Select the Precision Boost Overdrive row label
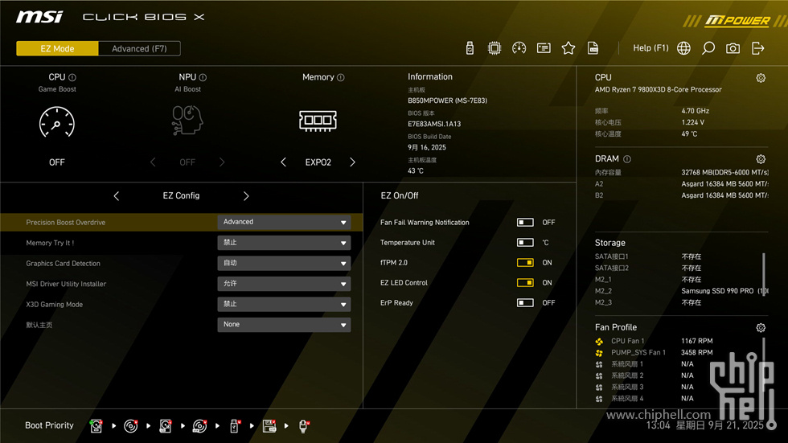This screenshot has width=788, height=443. (x=66, y=223)
